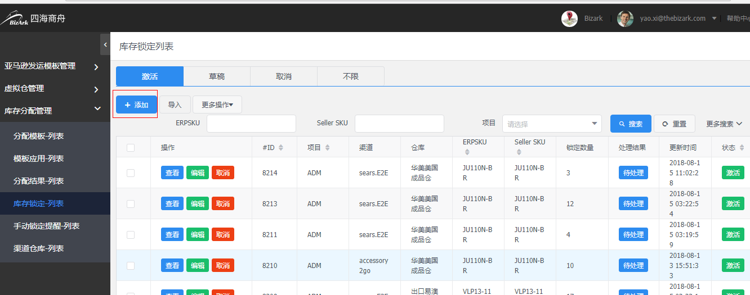Click 查看 for row 8214
Viewport: 750px width, 295px height.
coord(172,173)
